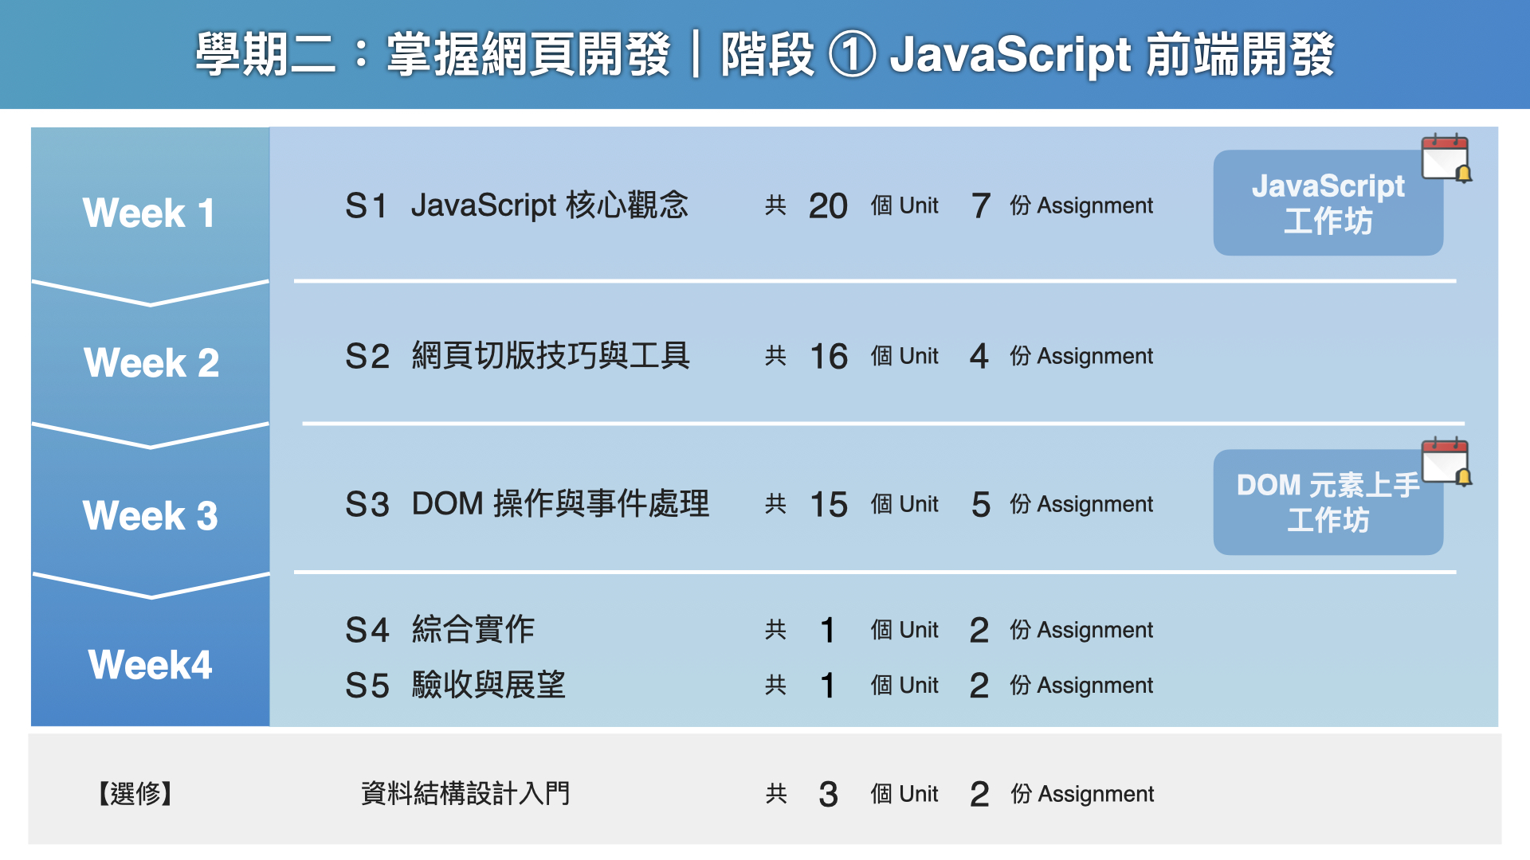Screen dimensions: 1530x860
Task: Click the 16 Unit count for S2
Action: (828, 356)
